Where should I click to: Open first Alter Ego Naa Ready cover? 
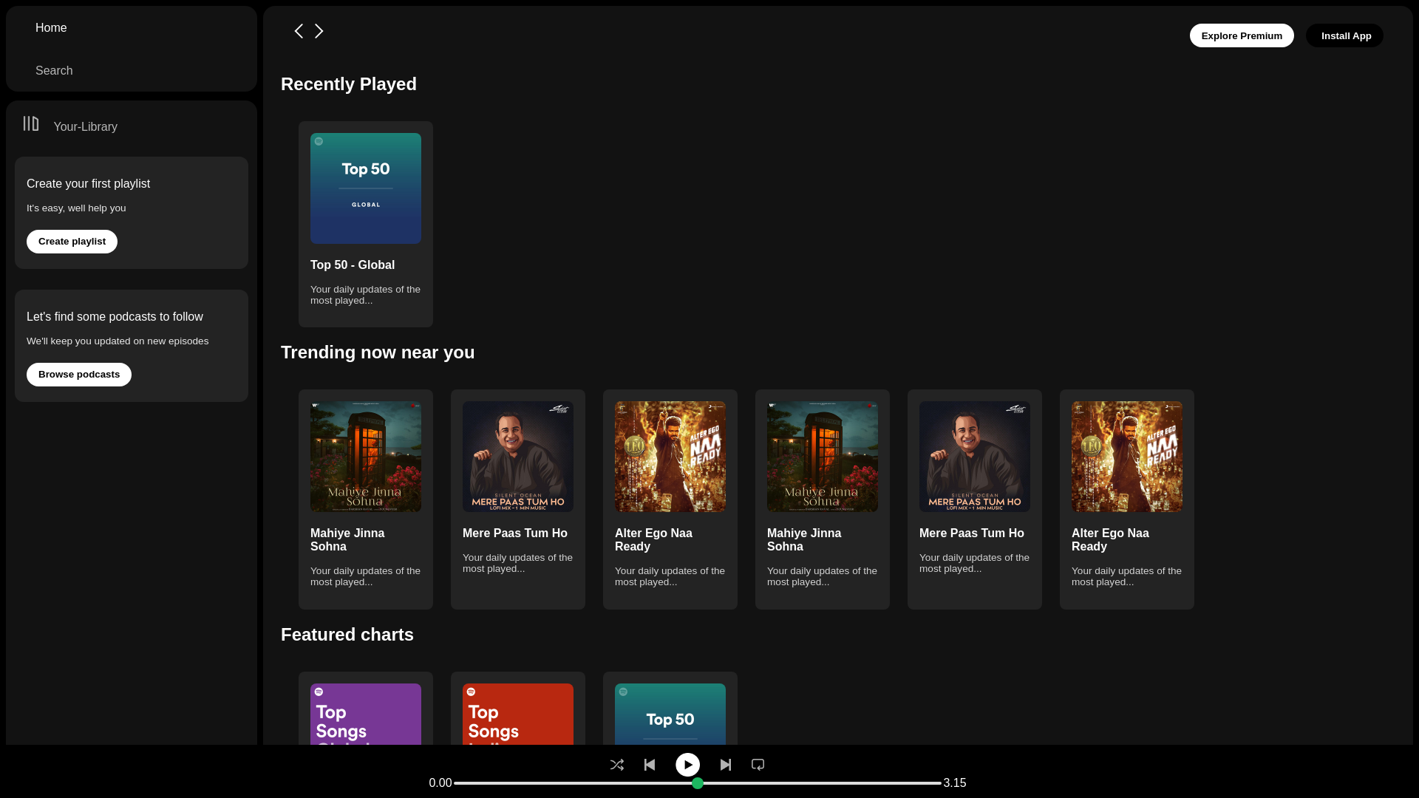(x=670, y=457)
